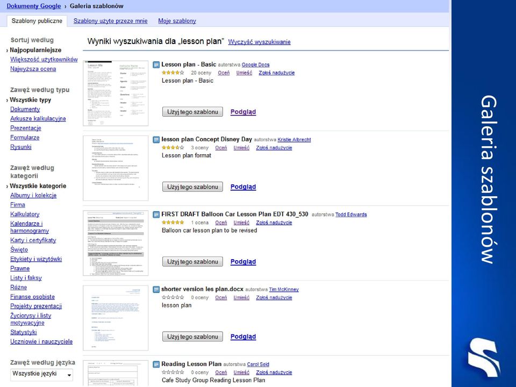Sort by Najwyższa ocena
Screen dimensions: 516x387
pos(33,69)
